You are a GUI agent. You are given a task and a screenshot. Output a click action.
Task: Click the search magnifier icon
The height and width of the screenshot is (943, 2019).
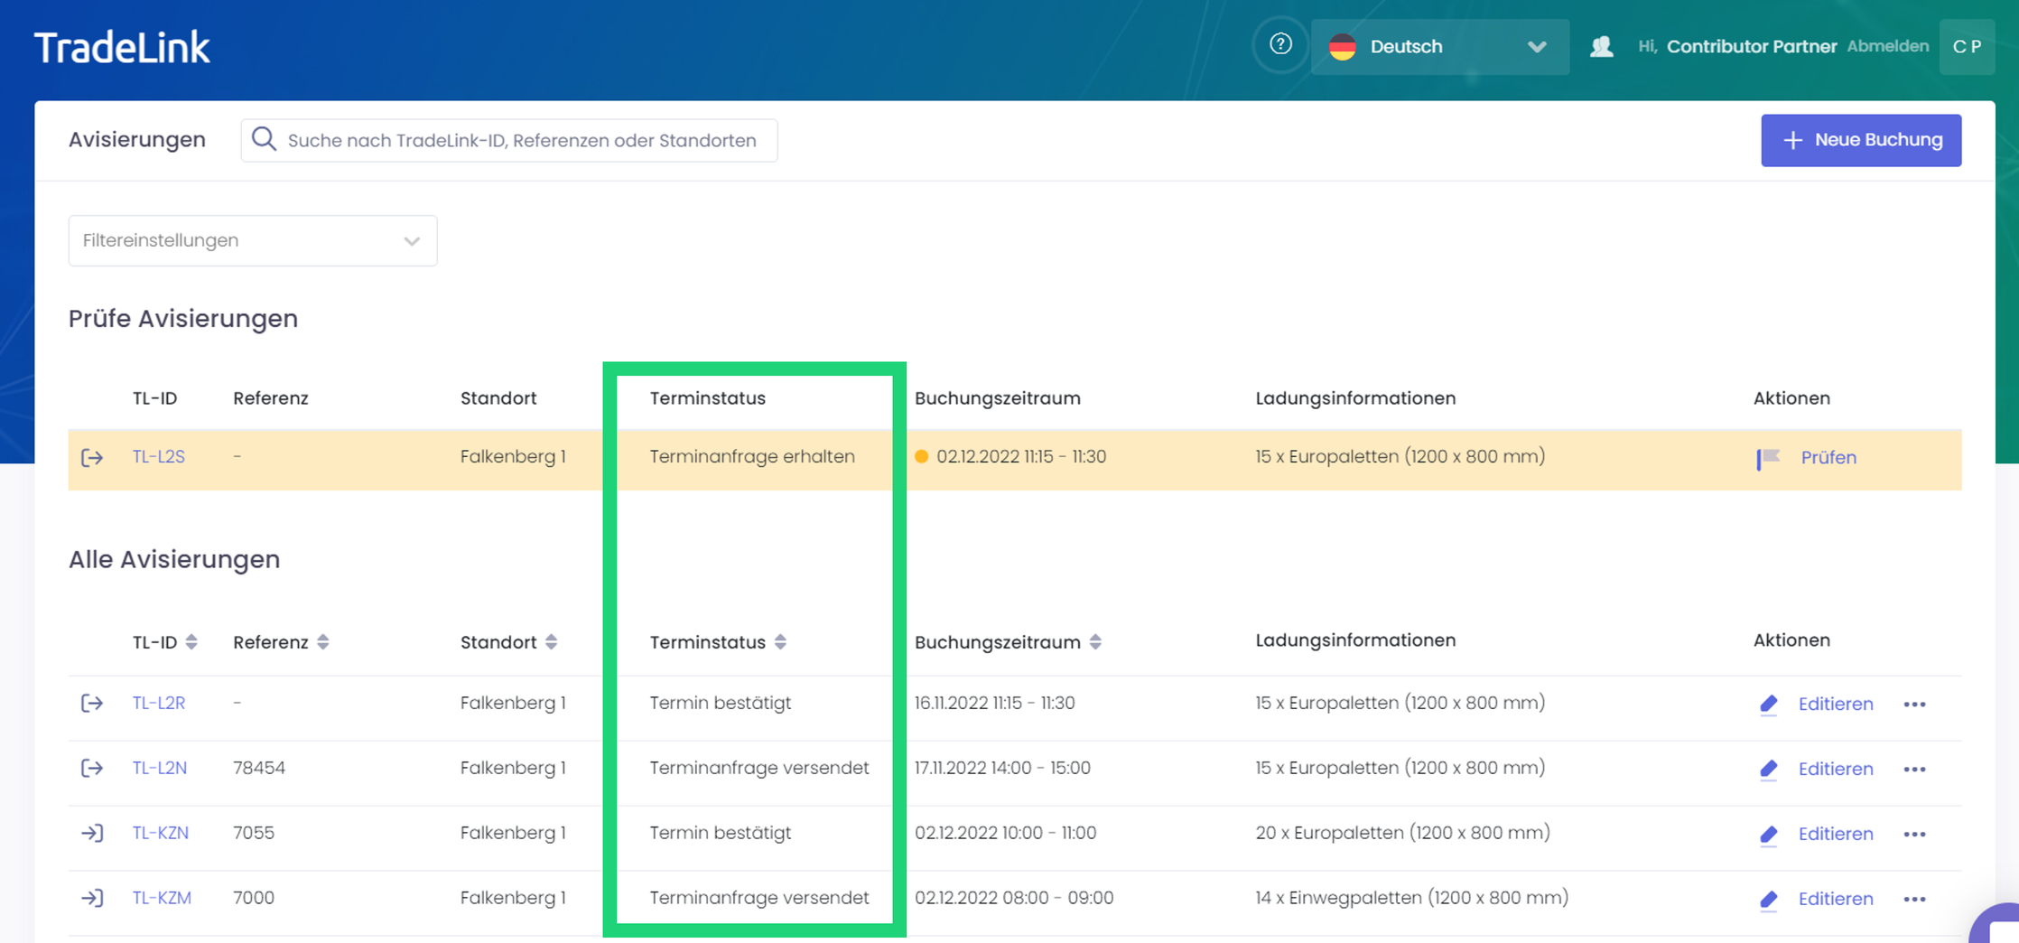[x=264, y=139]
